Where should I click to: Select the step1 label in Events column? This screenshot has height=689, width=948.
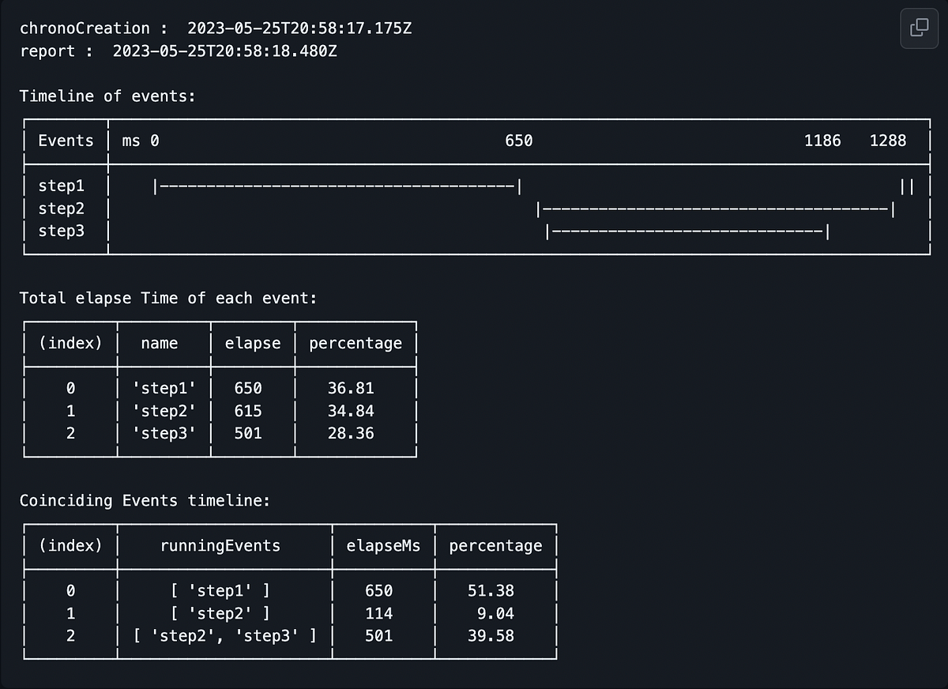coord(62,185)
